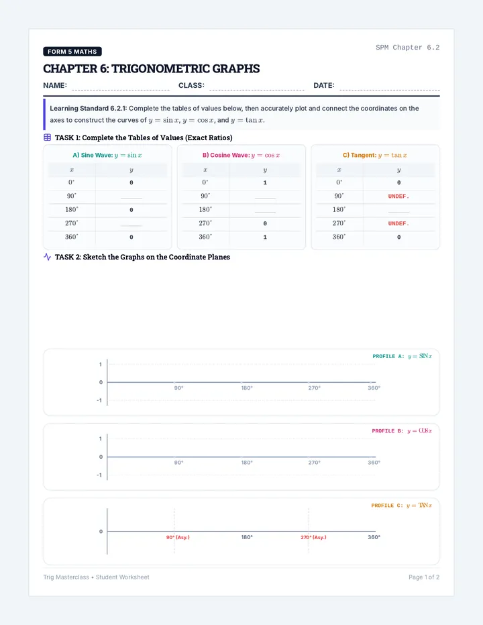Click the 90° (Asy.) asymptote label
483x625 pixels.
pyautogui.click(x=178, y=537)
